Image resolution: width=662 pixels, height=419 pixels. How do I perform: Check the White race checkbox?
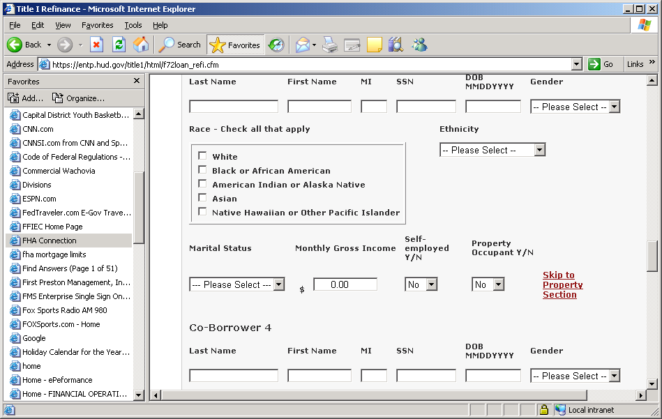[x=202, y=156]
